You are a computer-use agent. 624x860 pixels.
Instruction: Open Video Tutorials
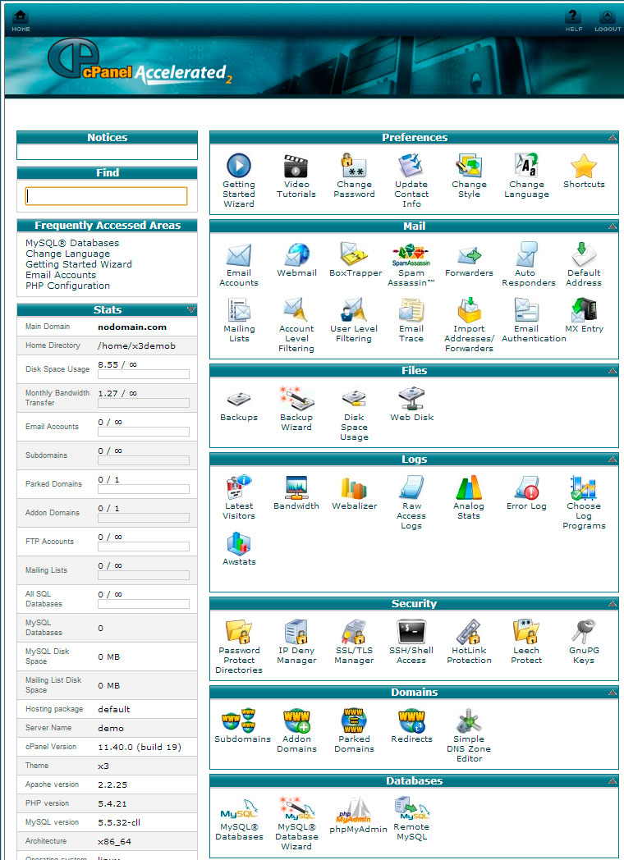click(296, 166)
